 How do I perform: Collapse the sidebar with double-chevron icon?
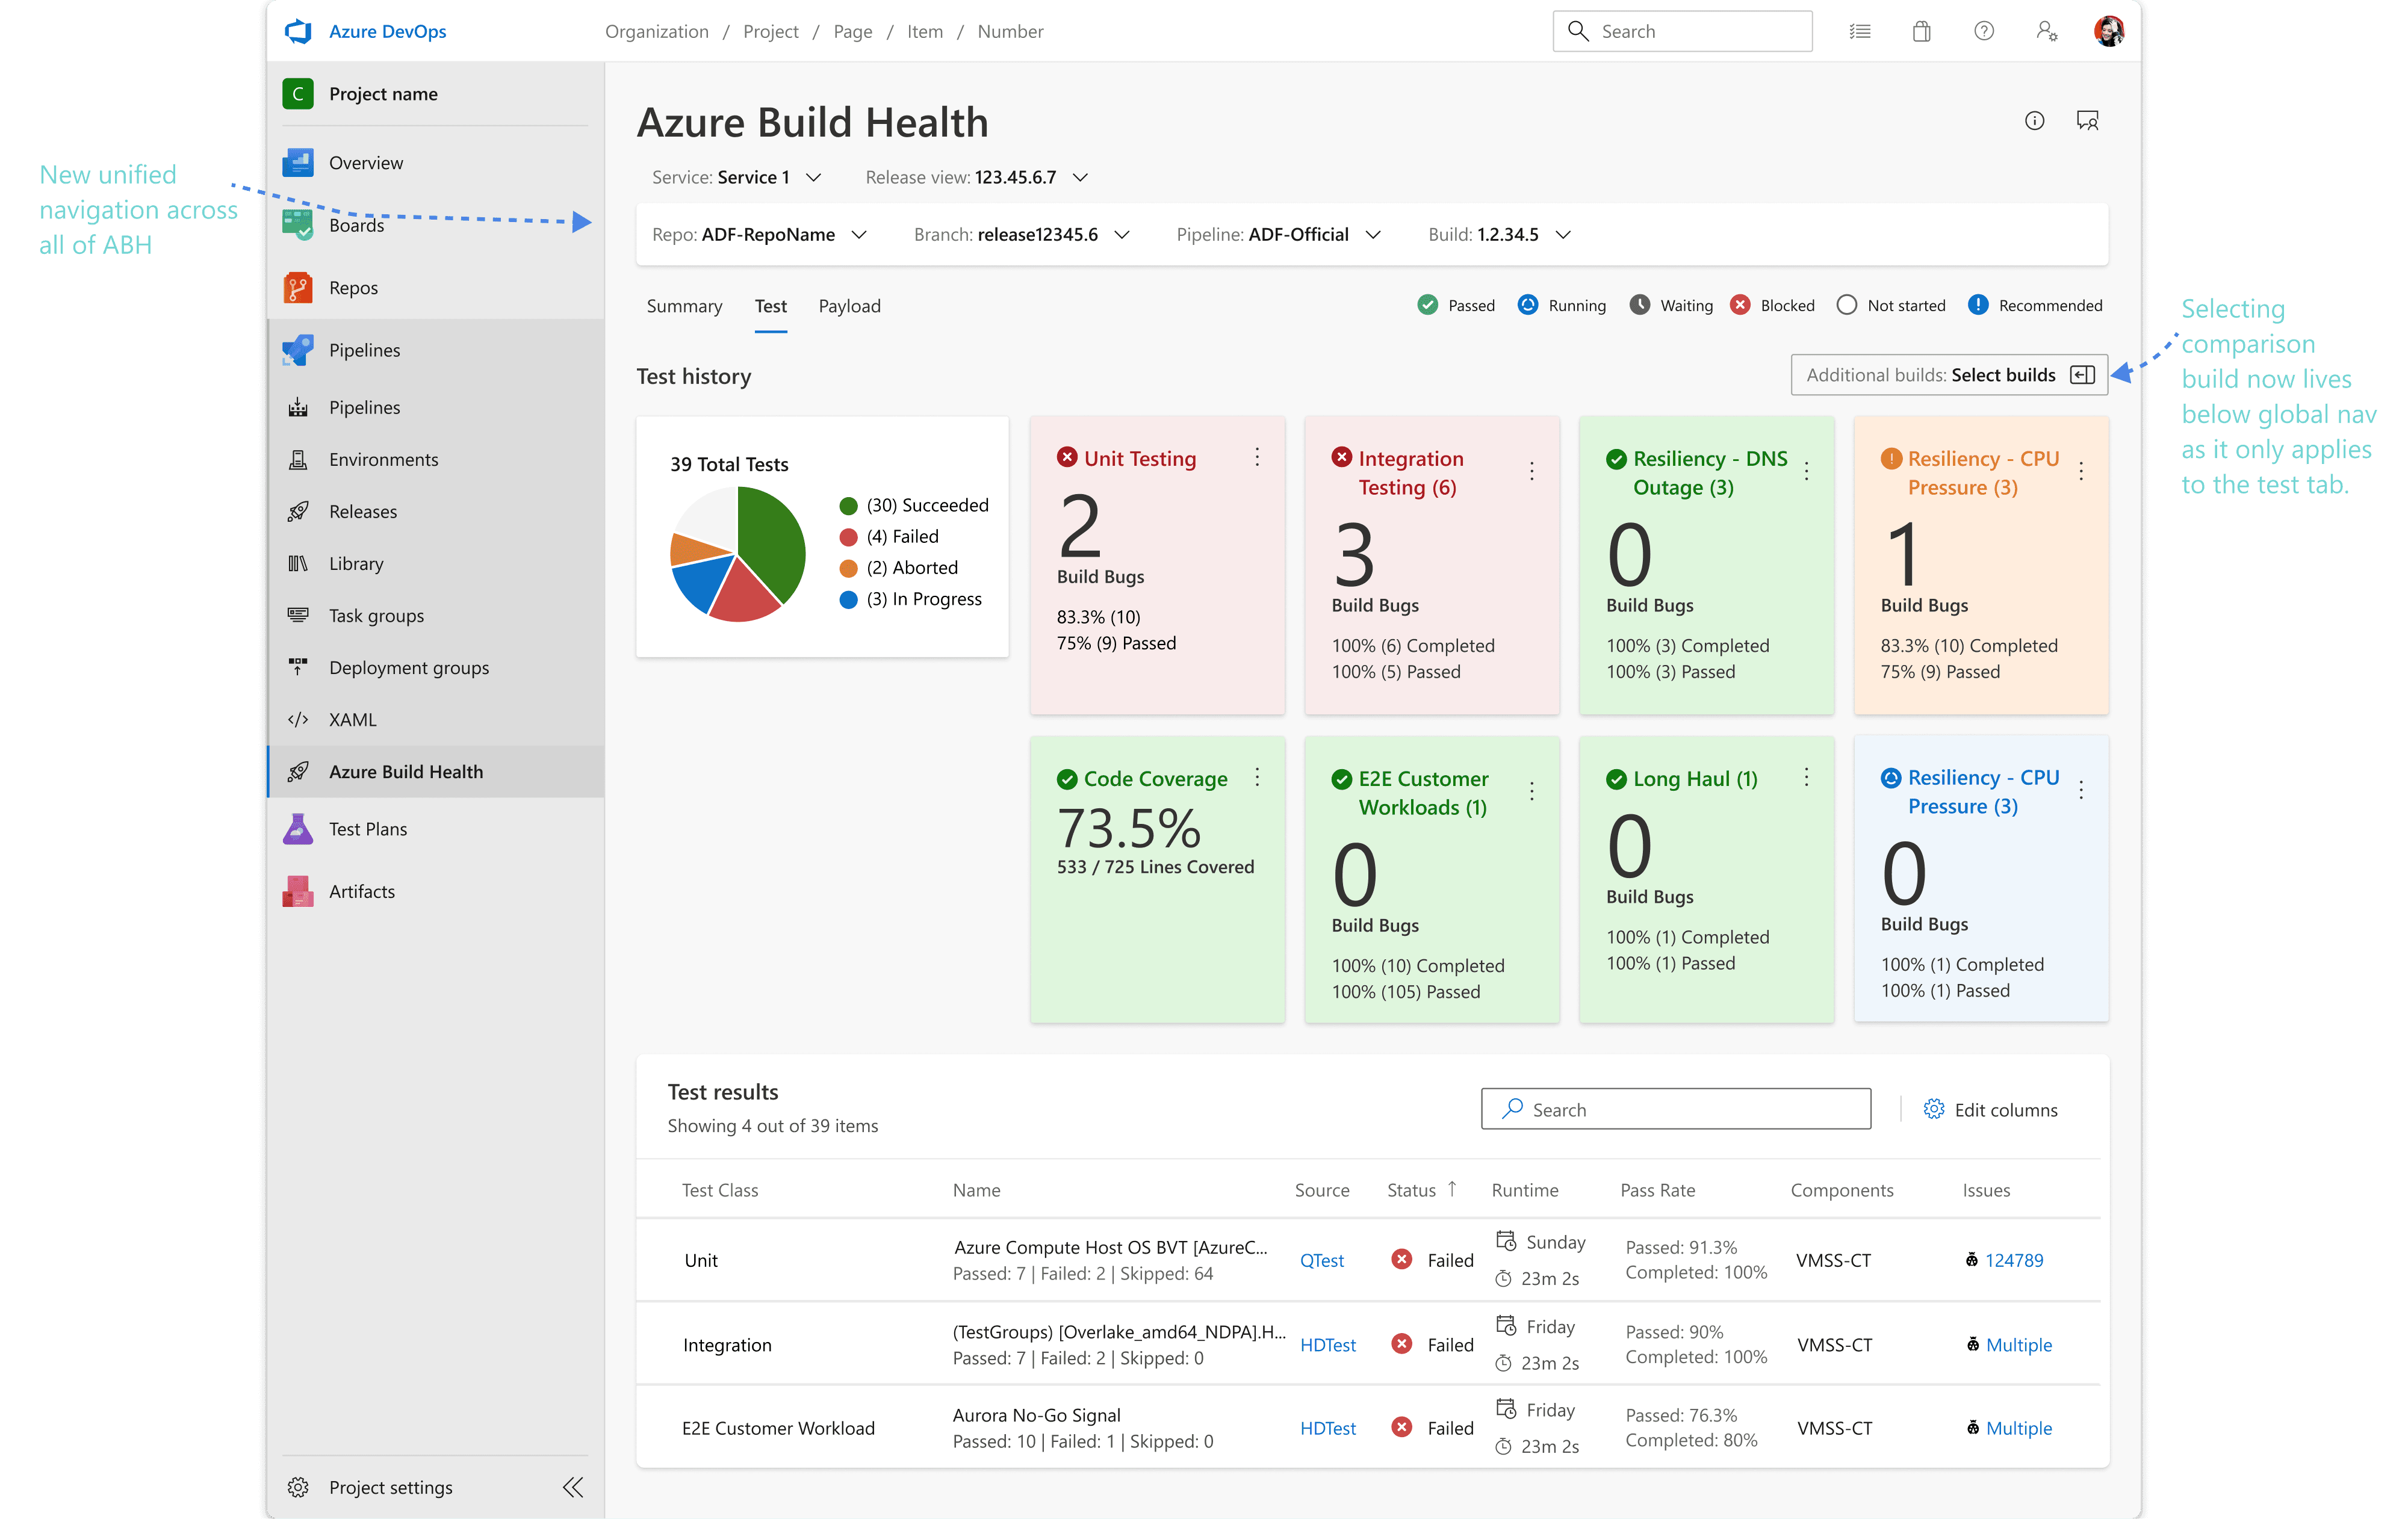coord(572,1486)
